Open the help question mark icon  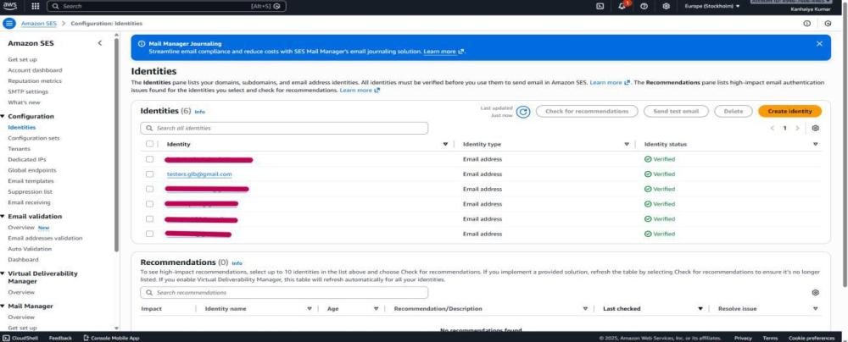pos(645,6)
